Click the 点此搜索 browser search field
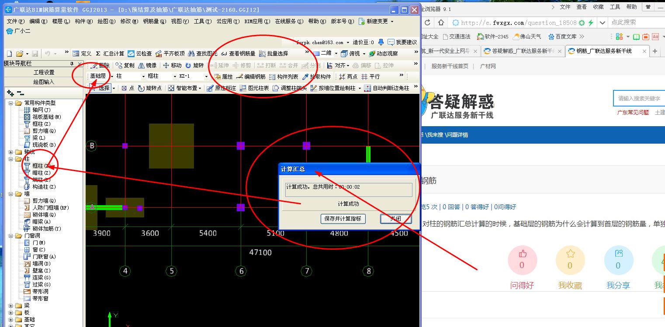Image resolution: width=665 pixels, height=327 pixels. tap(636, 22)
